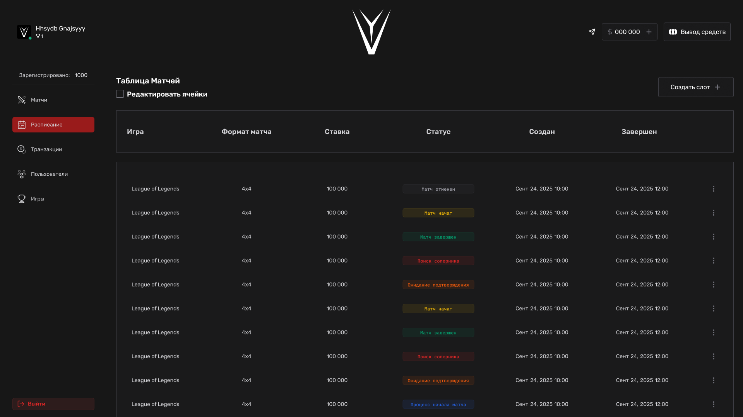Screen dimensions: 743x417
Task: Click the Вывод средств button
Action: [x=697, y=32]
